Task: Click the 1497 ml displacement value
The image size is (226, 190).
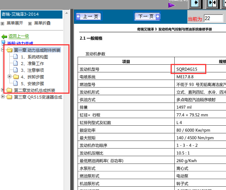Action: click(x=184, y=107)
